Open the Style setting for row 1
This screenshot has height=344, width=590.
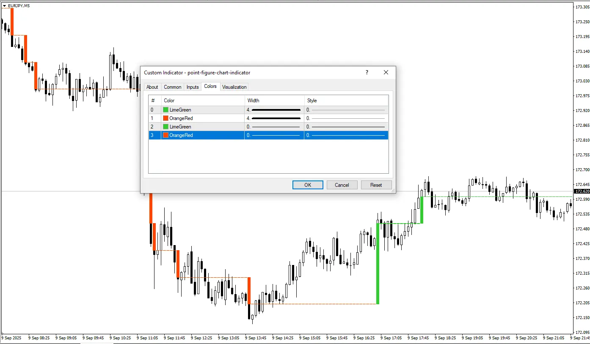coord(345,118)
